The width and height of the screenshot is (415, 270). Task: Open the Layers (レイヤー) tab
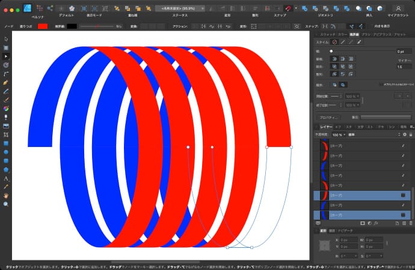325,127
